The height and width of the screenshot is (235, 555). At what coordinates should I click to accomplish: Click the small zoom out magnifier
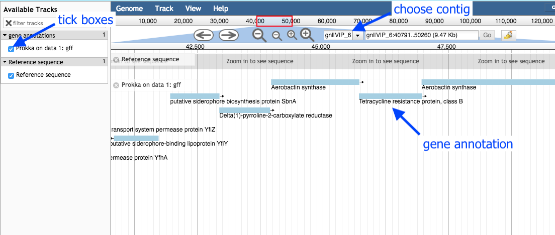(277, 35)
